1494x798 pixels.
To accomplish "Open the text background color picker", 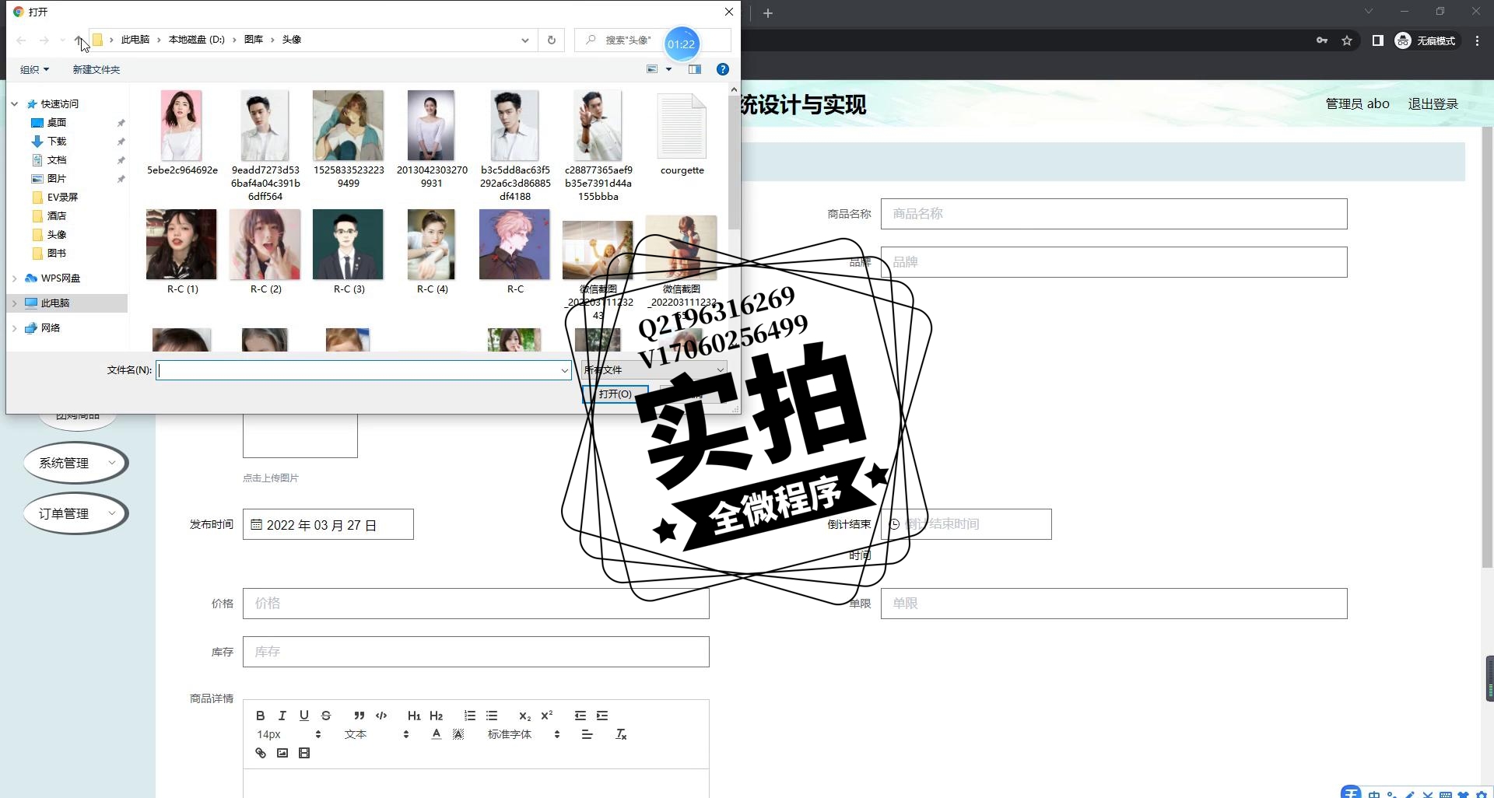I will coord(458,734).
